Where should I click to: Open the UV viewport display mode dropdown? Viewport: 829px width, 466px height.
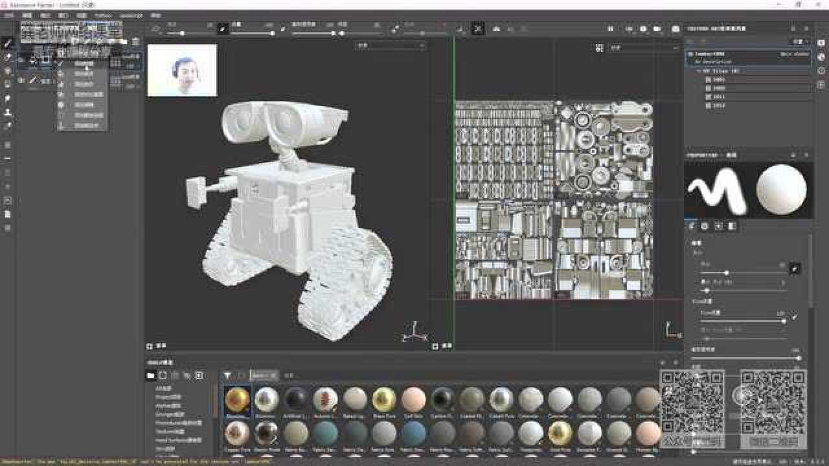tap(644, 47)
